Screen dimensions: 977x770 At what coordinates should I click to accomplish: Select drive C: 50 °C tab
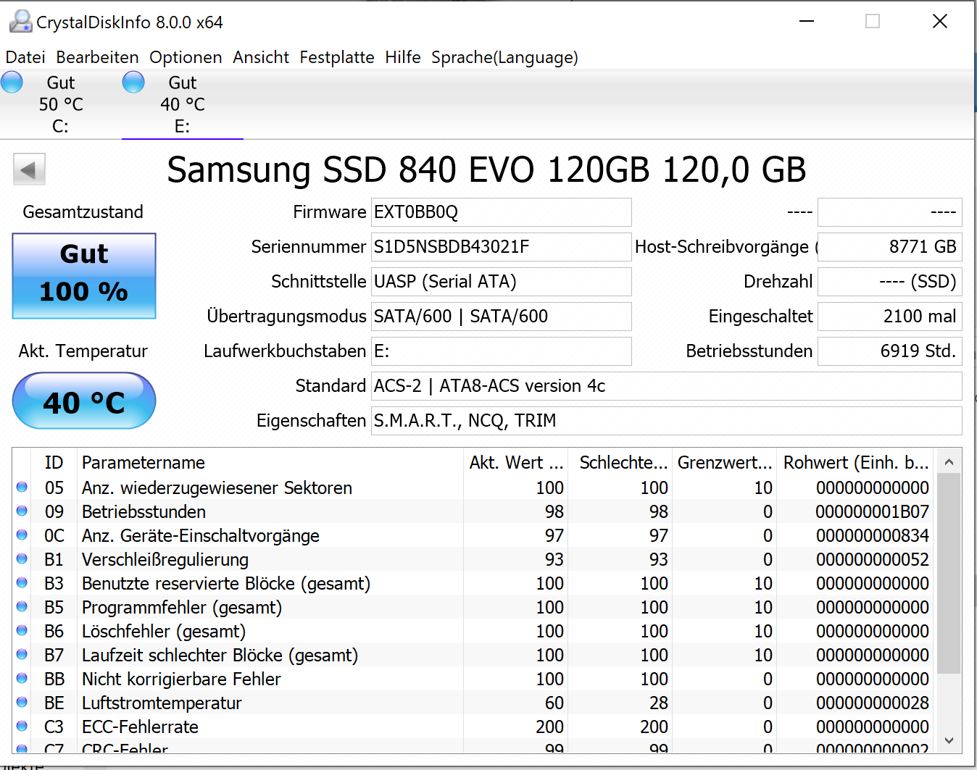61,104
